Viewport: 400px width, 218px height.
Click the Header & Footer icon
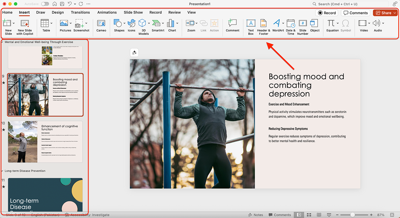(263, 26)
